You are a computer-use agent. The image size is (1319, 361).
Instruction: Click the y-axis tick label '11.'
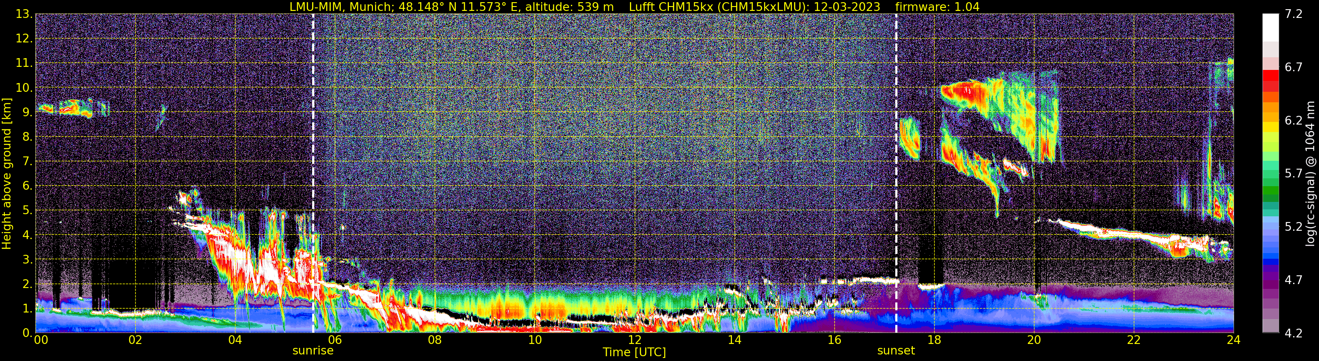[x=24, y=63]
